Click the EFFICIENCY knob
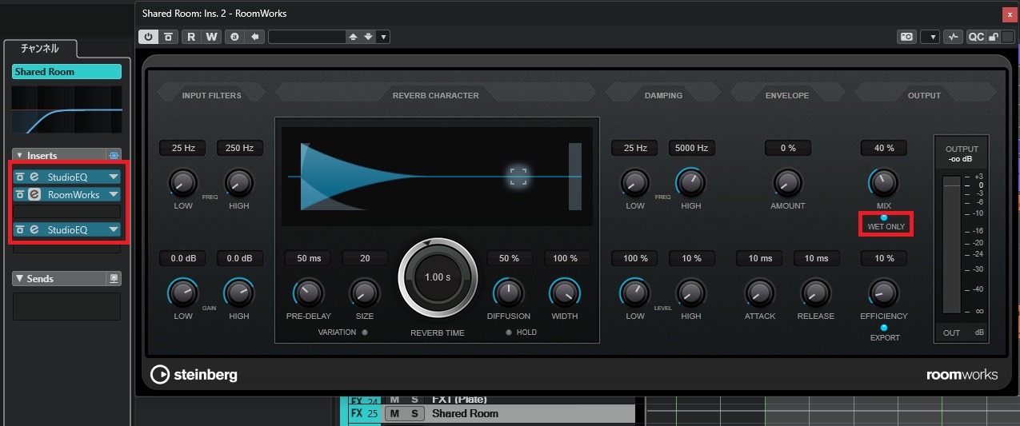The image size is (1020, 426). click(x=883, y=293)
